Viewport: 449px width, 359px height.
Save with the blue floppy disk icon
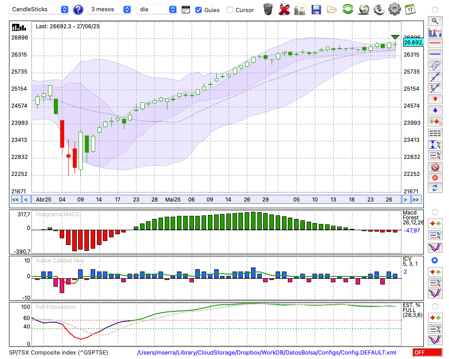[x=316, y=9]
